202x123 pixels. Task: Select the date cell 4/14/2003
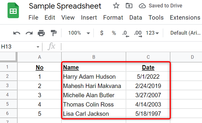click(x=148, y=104)
